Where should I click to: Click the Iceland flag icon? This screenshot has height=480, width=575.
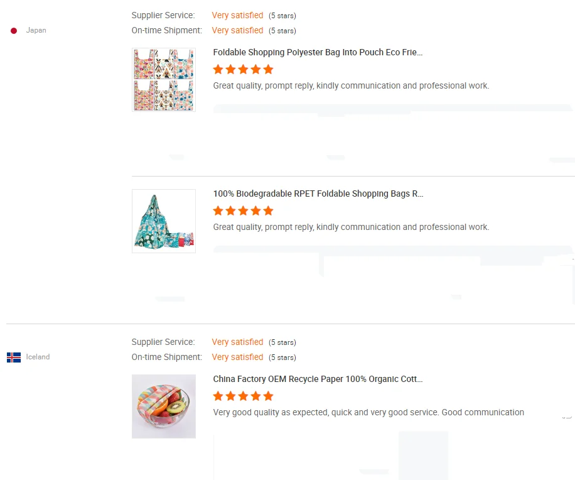(14, 357)
